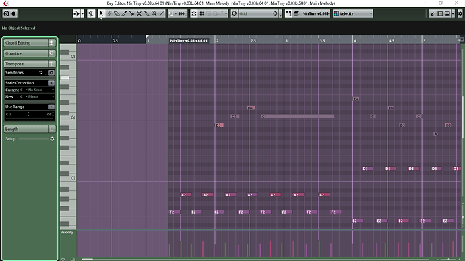465x261 pixels.
Task: Toggle the Acoustic Feedback button
Action: (91, 13)
